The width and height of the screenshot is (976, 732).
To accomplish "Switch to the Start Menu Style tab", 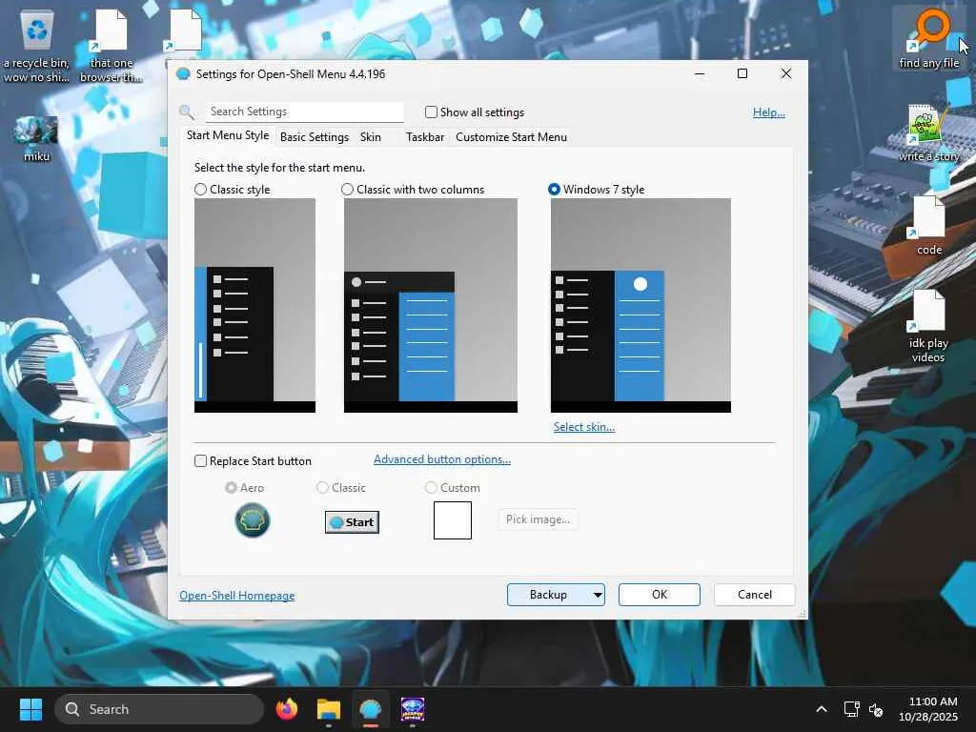I will 228,135.
